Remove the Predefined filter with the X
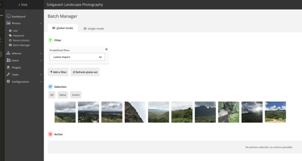 tap(106, 49)
